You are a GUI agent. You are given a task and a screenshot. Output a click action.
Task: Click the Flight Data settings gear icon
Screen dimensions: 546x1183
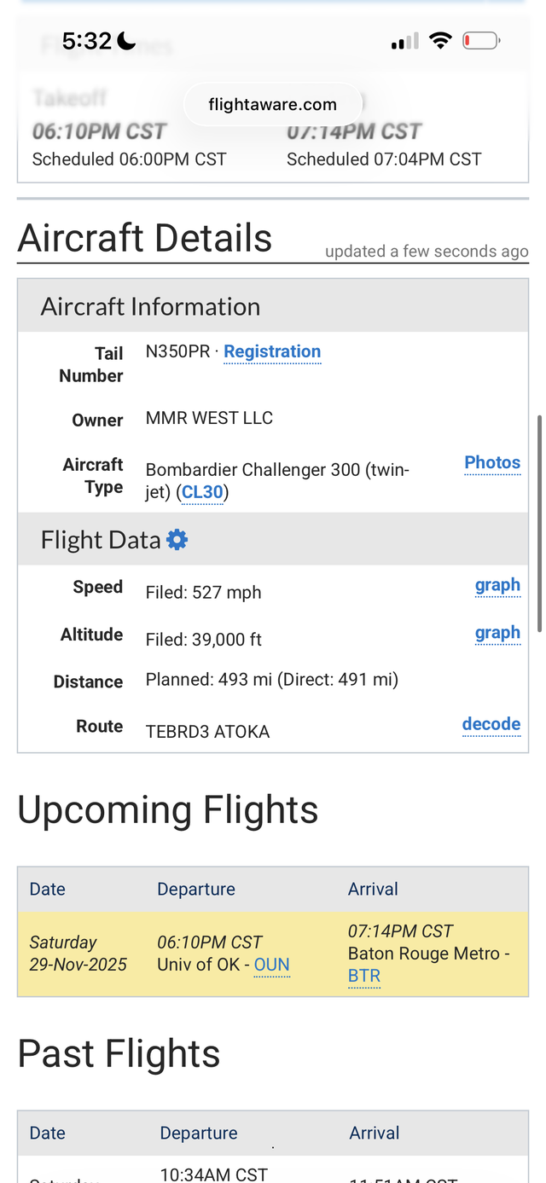pyautogui.click(x=177, y=540)
